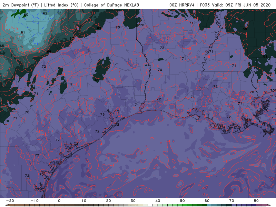Click the colorbar's left arrow end cap
276x207 pixels.
[7, 205]
